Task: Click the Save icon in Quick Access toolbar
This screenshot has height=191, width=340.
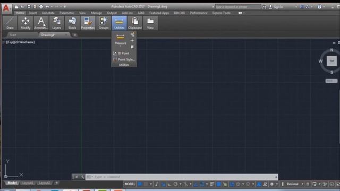Action: [29, 7]
